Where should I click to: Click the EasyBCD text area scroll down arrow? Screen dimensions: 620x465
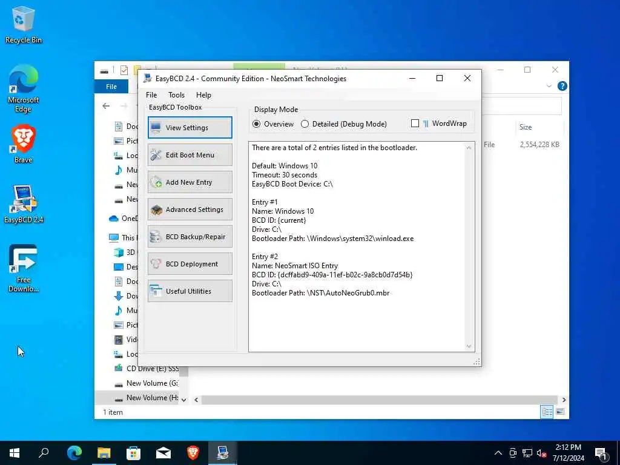pos(469,346)
